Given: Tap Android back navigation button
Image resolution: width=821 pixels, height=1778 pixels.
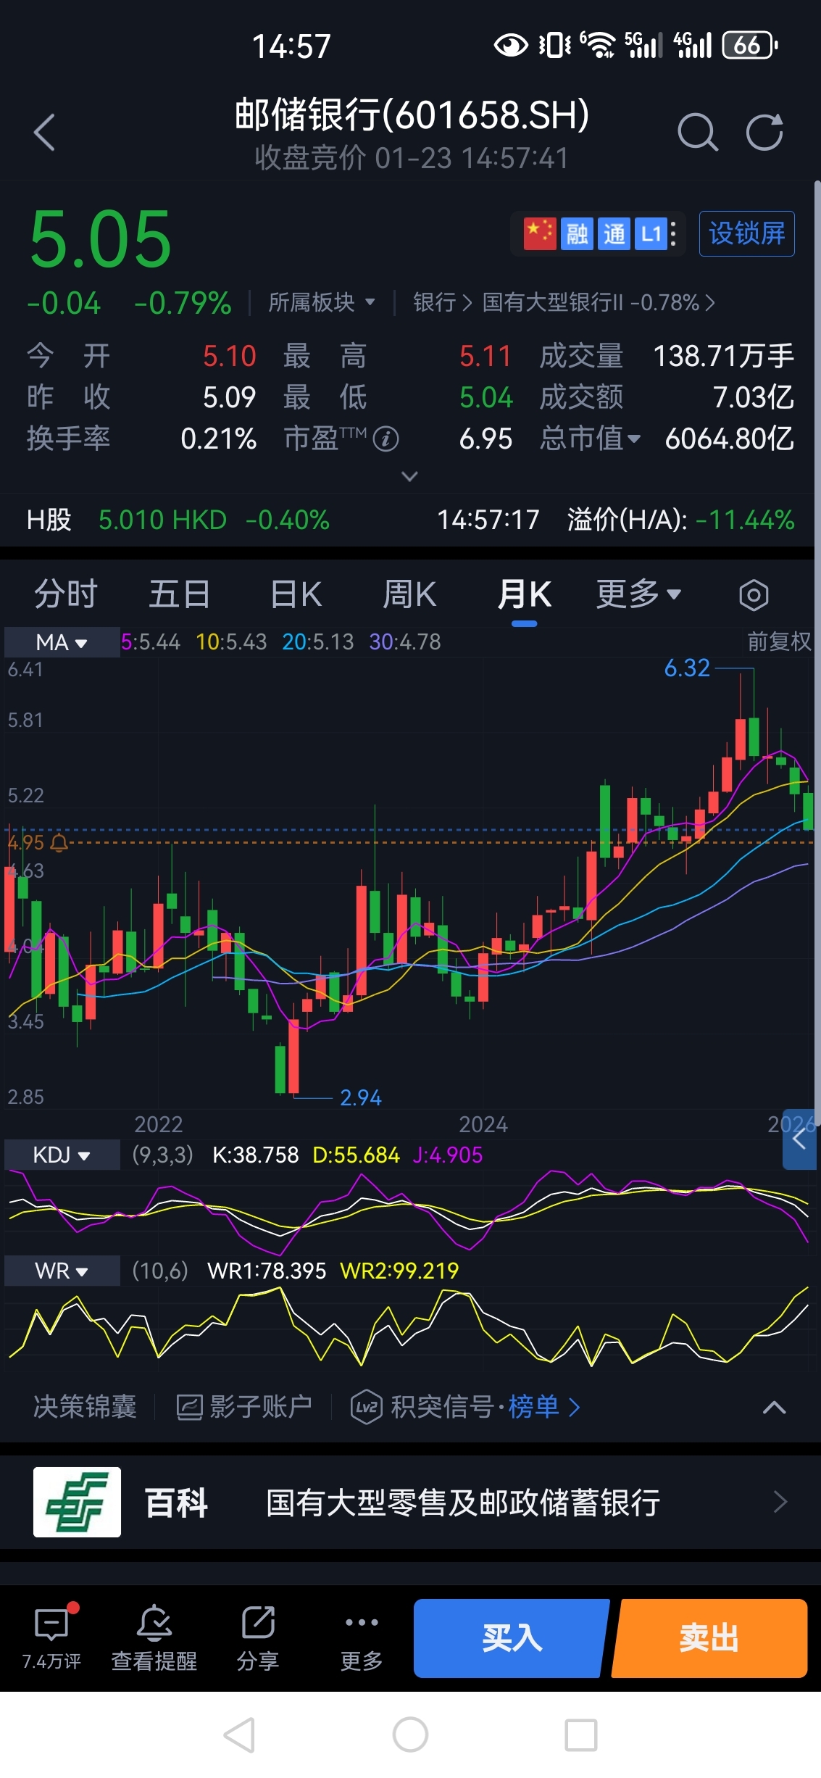Looking at the screenshot, I should (x=239, y=1735).
